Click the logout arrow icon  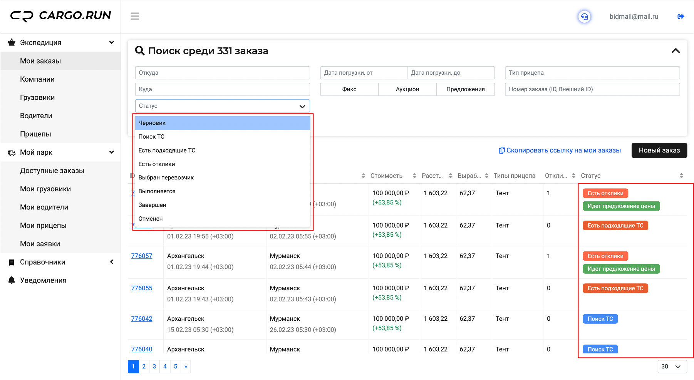click(681, 17)
